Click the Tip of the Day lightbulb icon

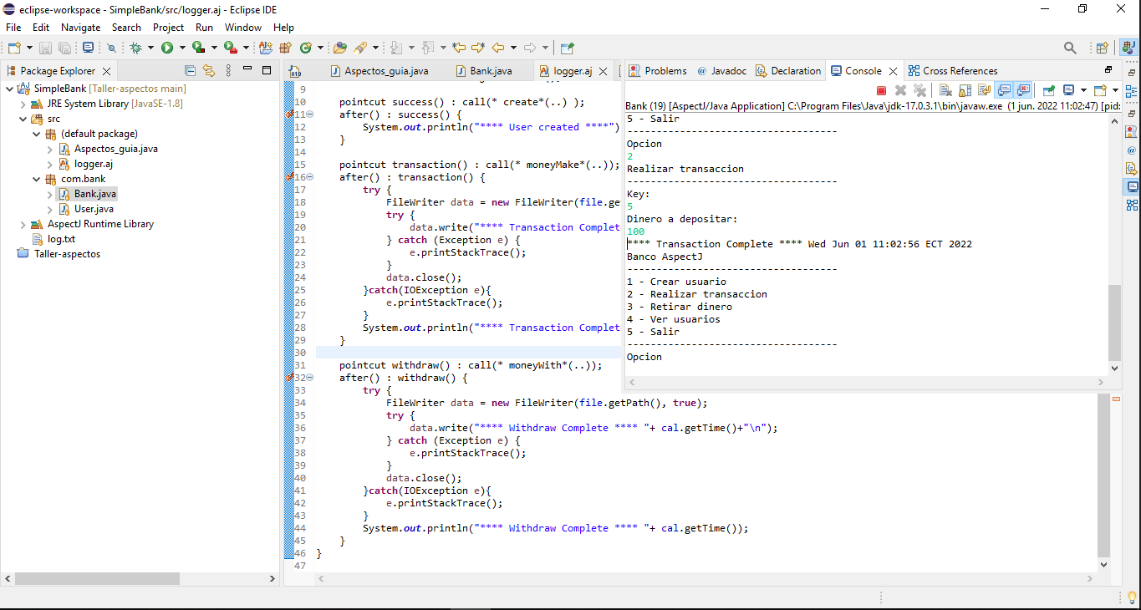pos(1132,597)
